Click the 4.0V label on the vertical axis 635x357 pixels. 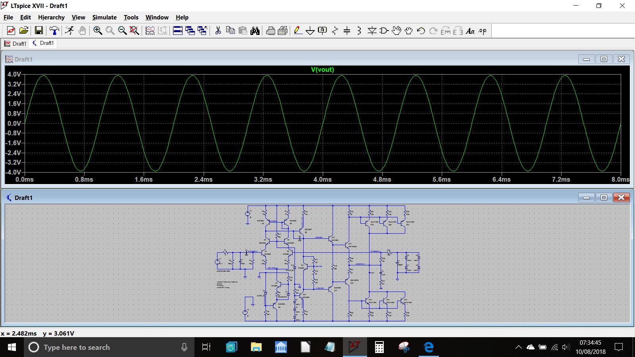(x=14, y=74)
